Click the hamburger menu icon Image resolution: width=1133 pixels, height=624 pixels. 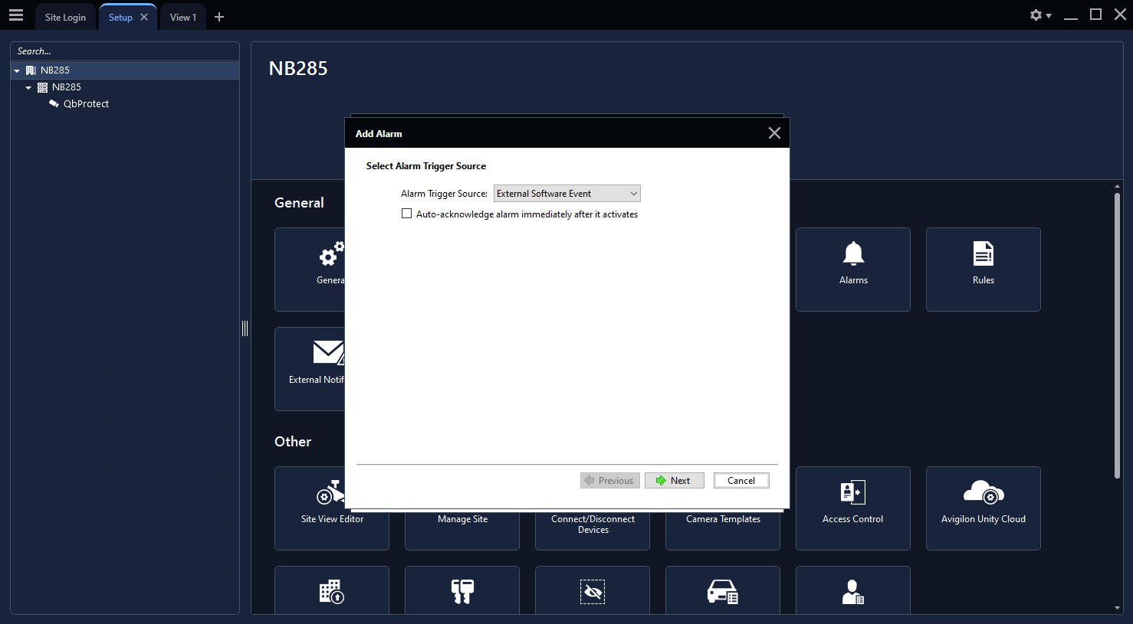tap(16, 15)
